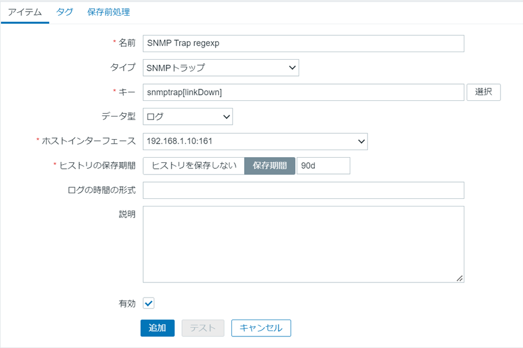This screenshot has height=348, width=523.
Task: Click the 90d retention period field
Action: 323,165
